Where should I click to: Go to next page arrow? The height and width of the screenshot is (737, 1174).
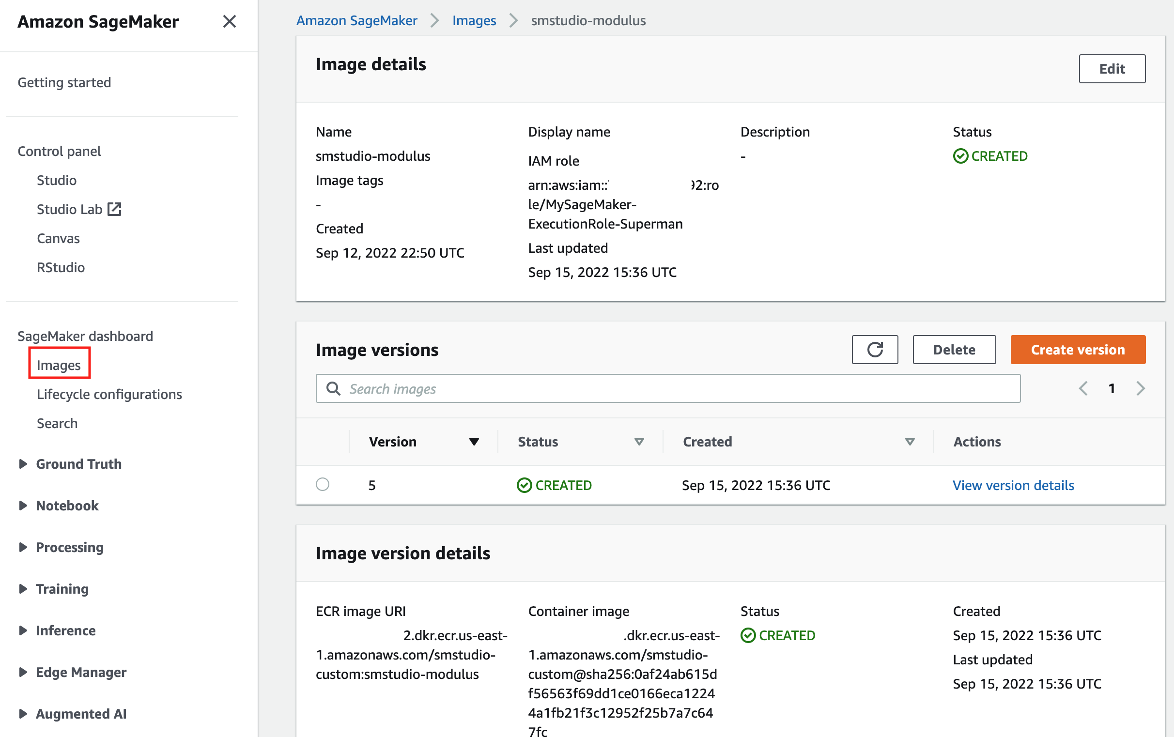coord(1141,388)
